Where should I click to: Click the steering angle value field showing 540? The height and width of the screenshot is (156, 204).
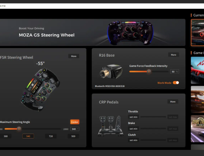pyautogui.click(x=75, y=129)
